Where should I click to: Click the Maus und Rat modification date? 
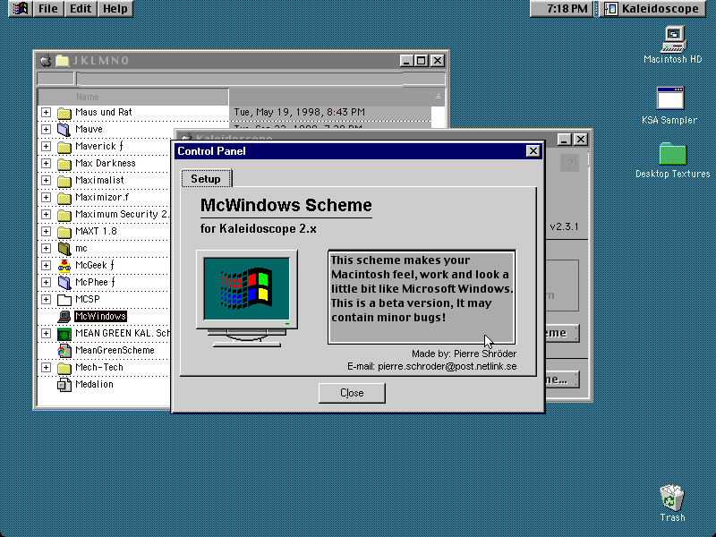point(300,112)
